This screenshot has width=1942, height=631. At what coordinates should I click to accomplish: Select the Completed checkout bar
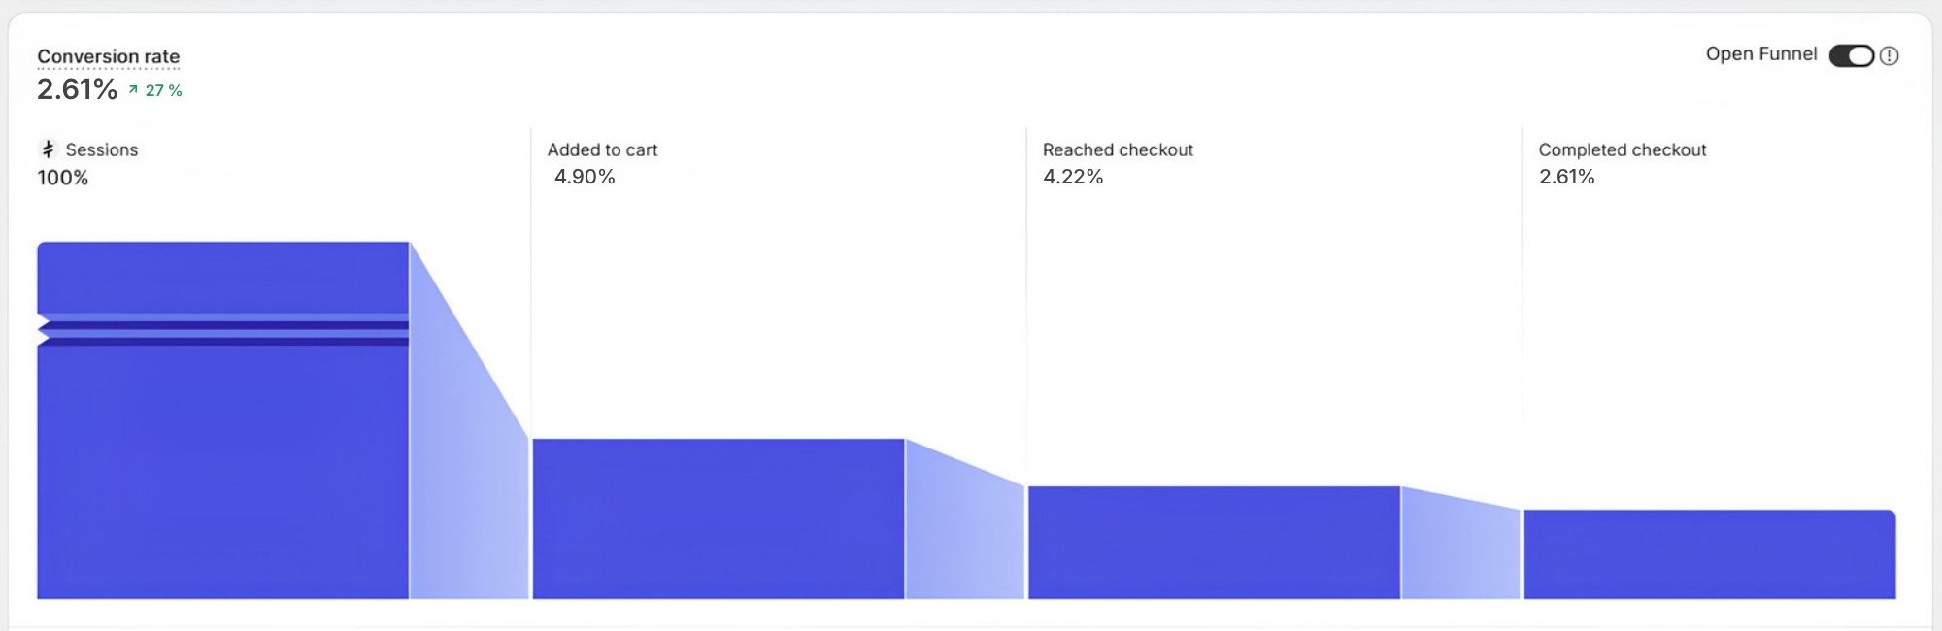click(x=1710, y=554)
